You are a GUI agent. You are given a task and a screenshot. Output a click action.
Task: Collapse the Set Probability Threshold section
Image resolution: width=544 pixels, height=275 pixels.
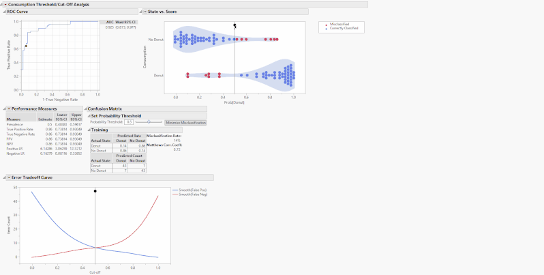tap(89, 115)
